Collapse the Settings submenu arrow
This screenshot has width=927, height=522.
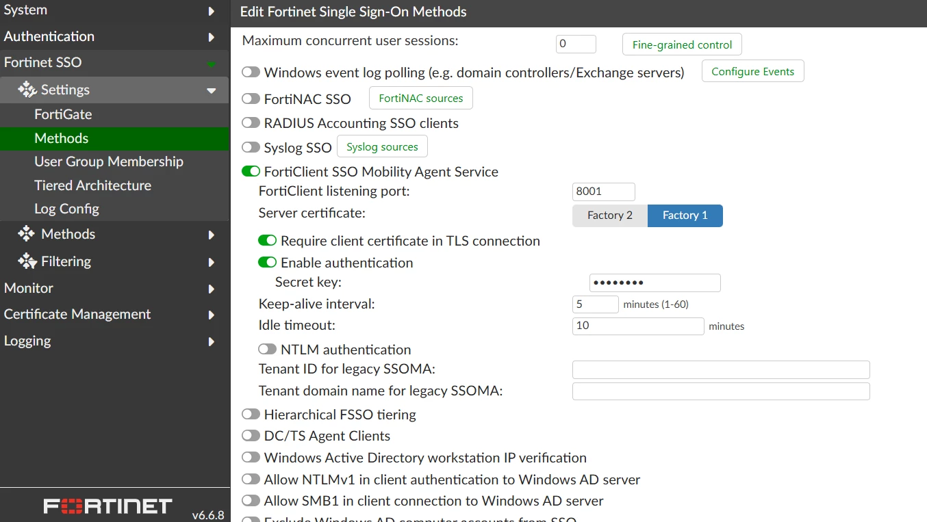click(x=212, y=90)
